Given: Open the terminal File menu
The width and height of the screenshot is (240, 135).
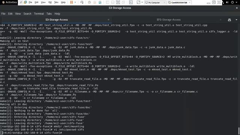Looking at the screenshot, I should 3,13.
